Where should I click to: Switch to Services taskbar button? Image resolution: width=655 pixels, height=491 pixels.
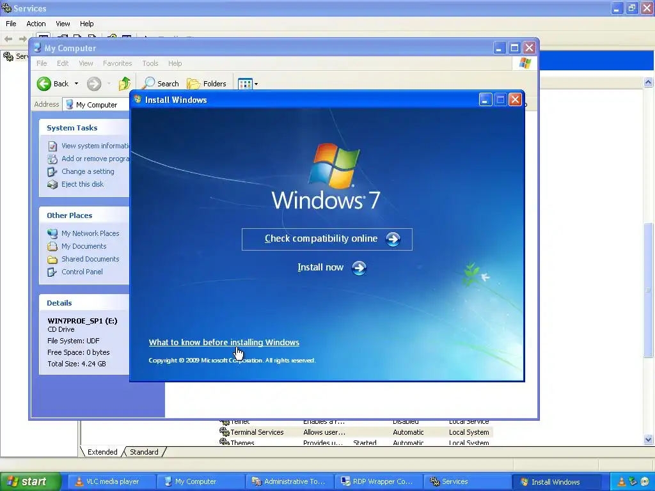pos(466,481)
